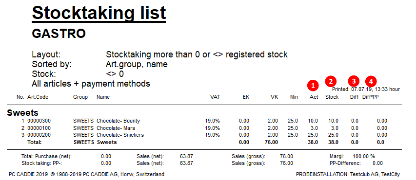Select the Stocktaking list title
Viewport: 416px width, 180px height.
click(x=99, y=13)
